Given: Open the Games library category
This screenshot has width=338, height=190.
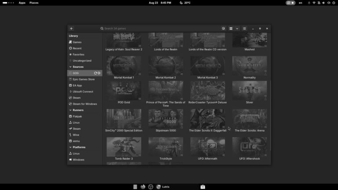Looking at the screenshot, I should [x=84, y=42].
